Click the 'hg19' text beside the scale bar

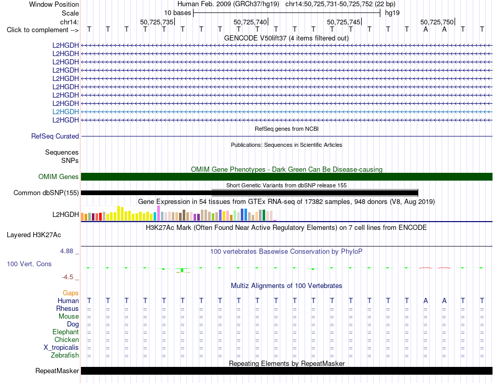[x=392, y=13]
